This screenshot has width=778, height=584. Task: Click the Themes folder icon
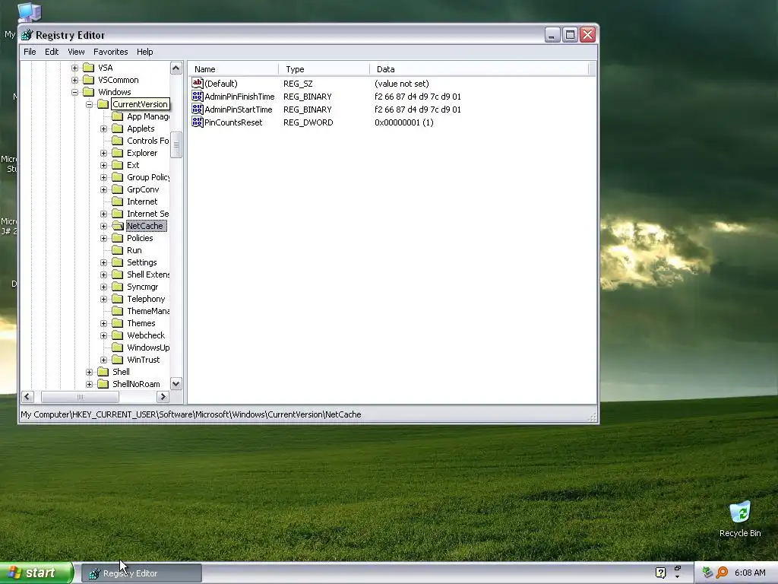point(118,323)
